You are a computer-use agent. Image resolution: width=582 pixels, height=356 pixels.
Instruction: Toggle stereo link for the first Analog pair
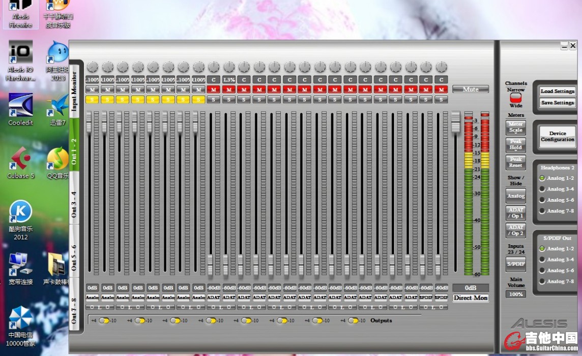pos(100,307)
